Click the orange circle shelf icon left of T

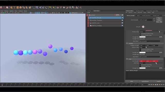[11, 7]
